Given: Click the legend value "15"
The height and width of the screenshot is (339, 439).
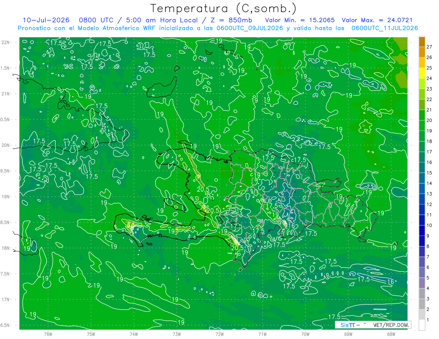Looking at the screenshot, I should [429, 173].
